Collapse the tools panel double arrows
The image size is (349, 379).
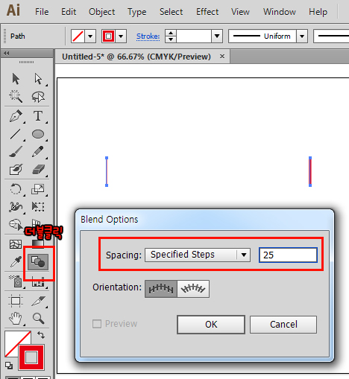7,53
